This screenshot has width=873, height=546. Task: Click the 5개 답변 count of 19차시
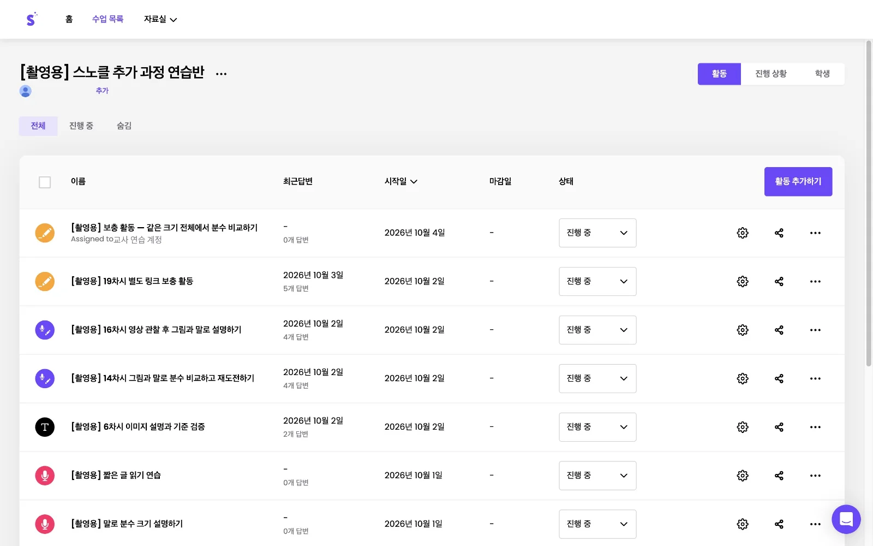296,289
